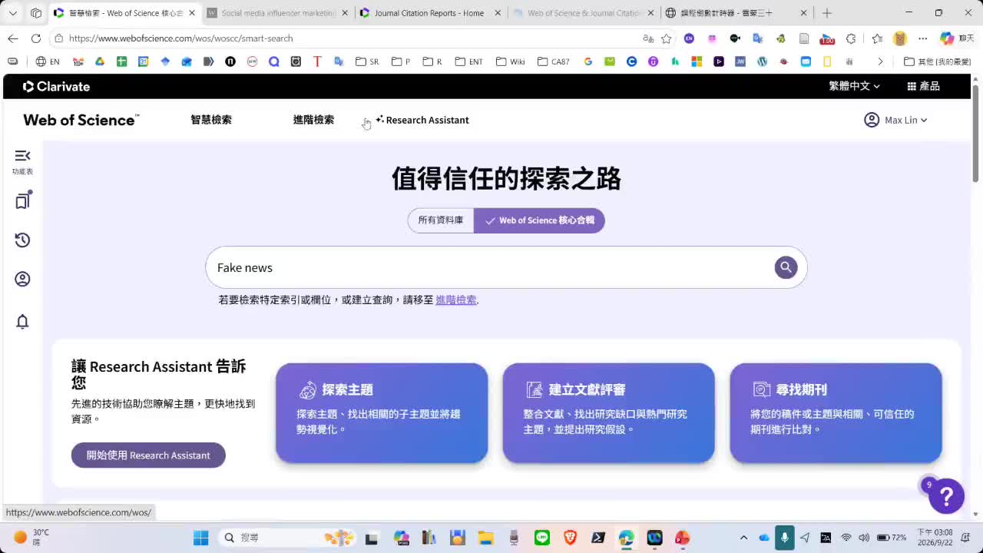Open the 建立文獻評審 card

[x=608, y=413]
